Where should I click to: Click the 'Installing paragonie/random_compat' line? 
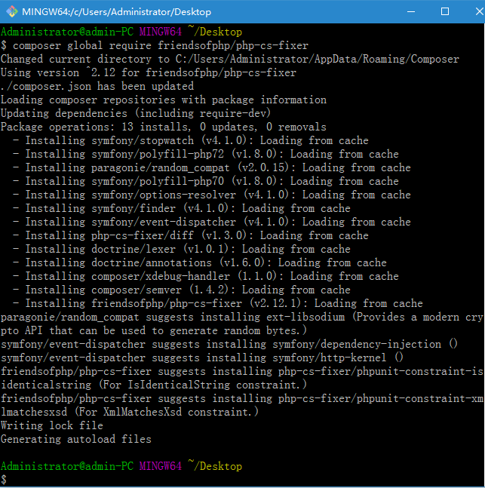212,167
